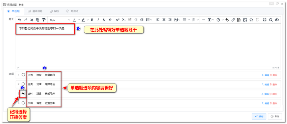The image size is (287, 124).
Task: Click the question stem text 下列各组词语中没有错别字的一项是
Action: (42, 29)
